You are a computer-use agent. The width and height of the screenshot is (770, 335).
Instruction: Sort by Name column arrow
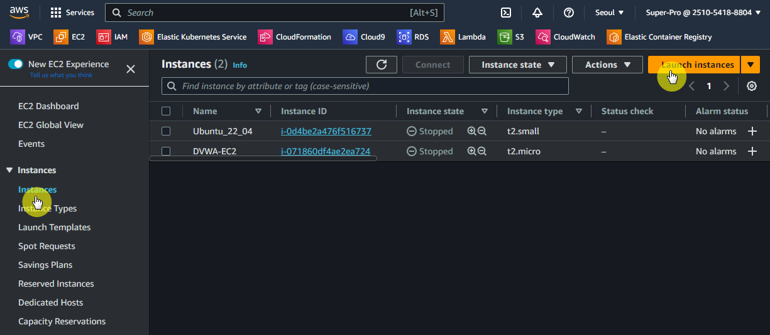(x=258, y=111)
